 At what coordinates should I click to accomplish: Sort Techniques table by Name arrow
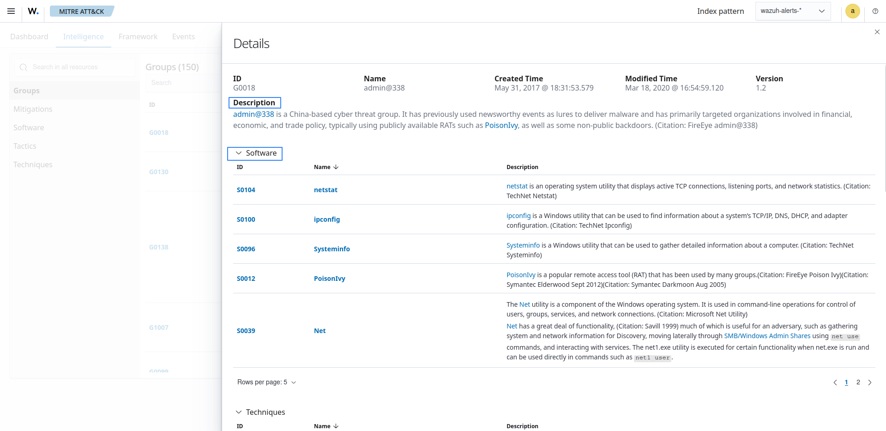click(x=336, y=426)
